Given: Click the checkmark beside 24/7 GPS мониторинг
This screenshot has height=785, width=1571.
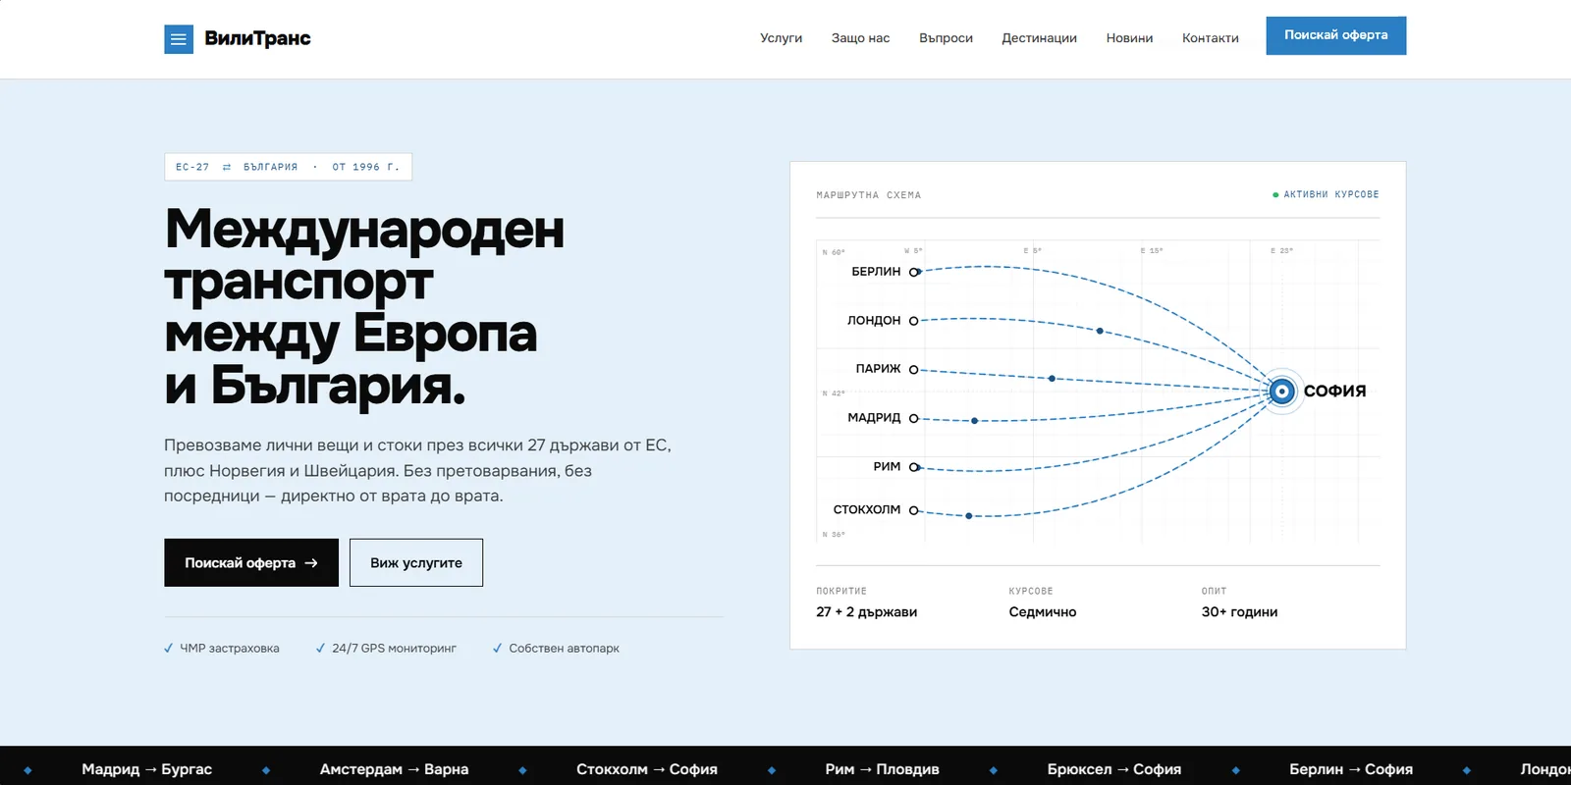Looking at the screenshot, I should [x=320, y=648].
